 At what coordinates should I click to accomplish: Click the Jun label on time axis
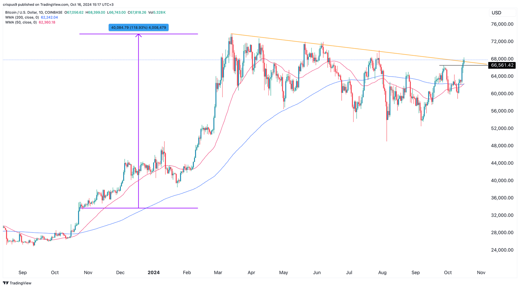coord(317,273)
